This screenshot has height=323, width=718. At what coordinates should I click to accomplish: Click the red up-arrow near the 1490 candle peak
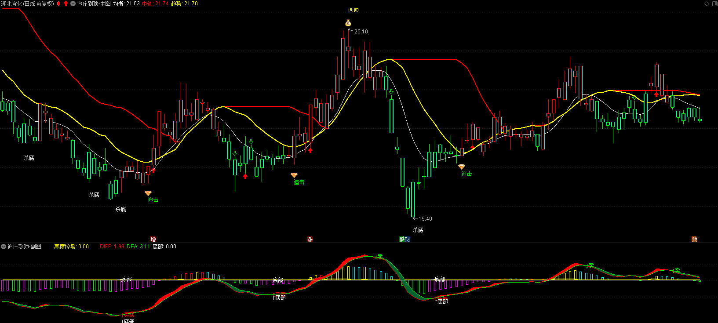[656, 94]
